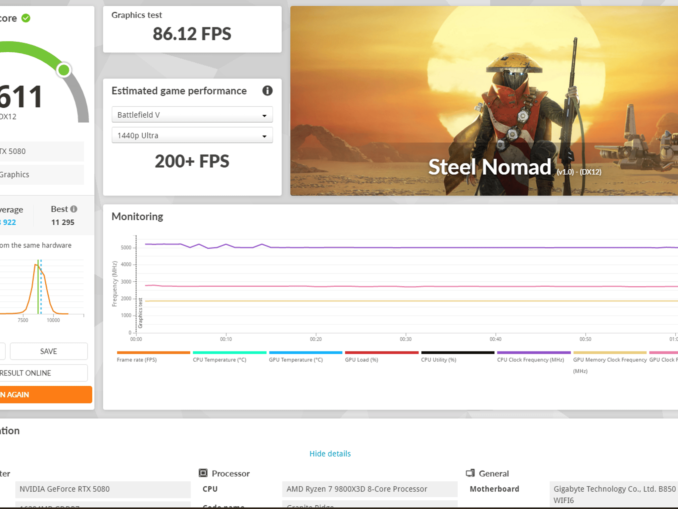The height and width of the screenshot is (509, 678).
Task: Toggle the CPU Clock Frequency legend swatch
Action: (x=534, y=353)
